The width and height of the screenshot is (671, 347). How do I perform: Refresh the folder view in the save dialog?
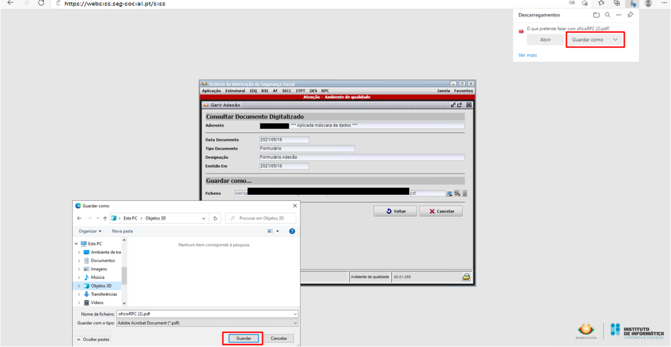click(215, 218)
